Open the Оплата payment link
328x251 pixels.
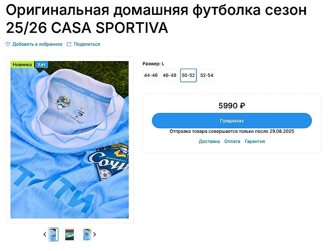tap(232, 141)
